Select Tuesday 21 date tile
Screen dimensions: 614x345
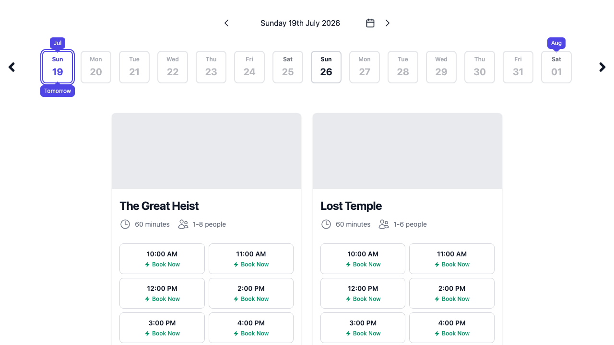134,67
